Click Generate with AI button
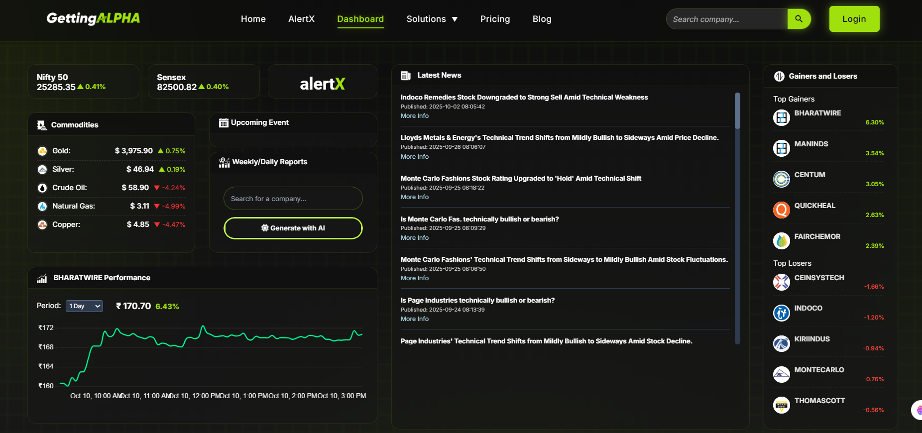 [x=293, y=228]
